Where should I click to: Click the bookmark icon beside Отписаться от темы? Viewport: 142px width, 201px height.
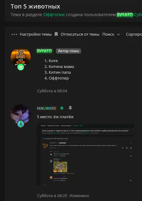click(x=56, y=34)
